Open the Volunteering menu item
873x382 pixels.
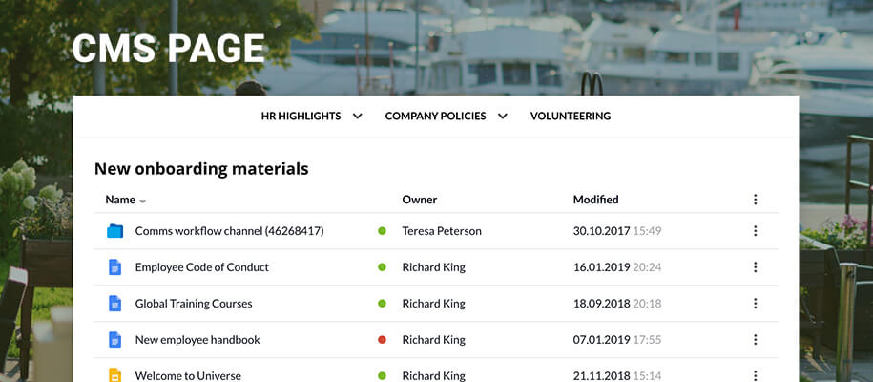570,117
